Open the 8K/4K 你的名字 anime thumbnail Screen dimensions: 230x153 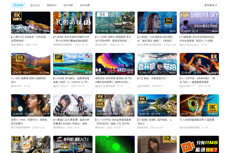pyautogui.click(x=115, y=105)
